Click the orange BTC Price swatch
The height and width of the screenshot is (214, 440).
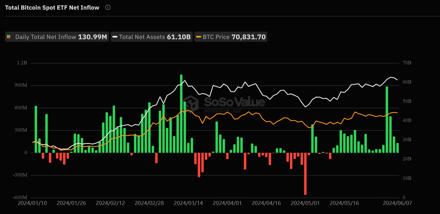[199, 37]
